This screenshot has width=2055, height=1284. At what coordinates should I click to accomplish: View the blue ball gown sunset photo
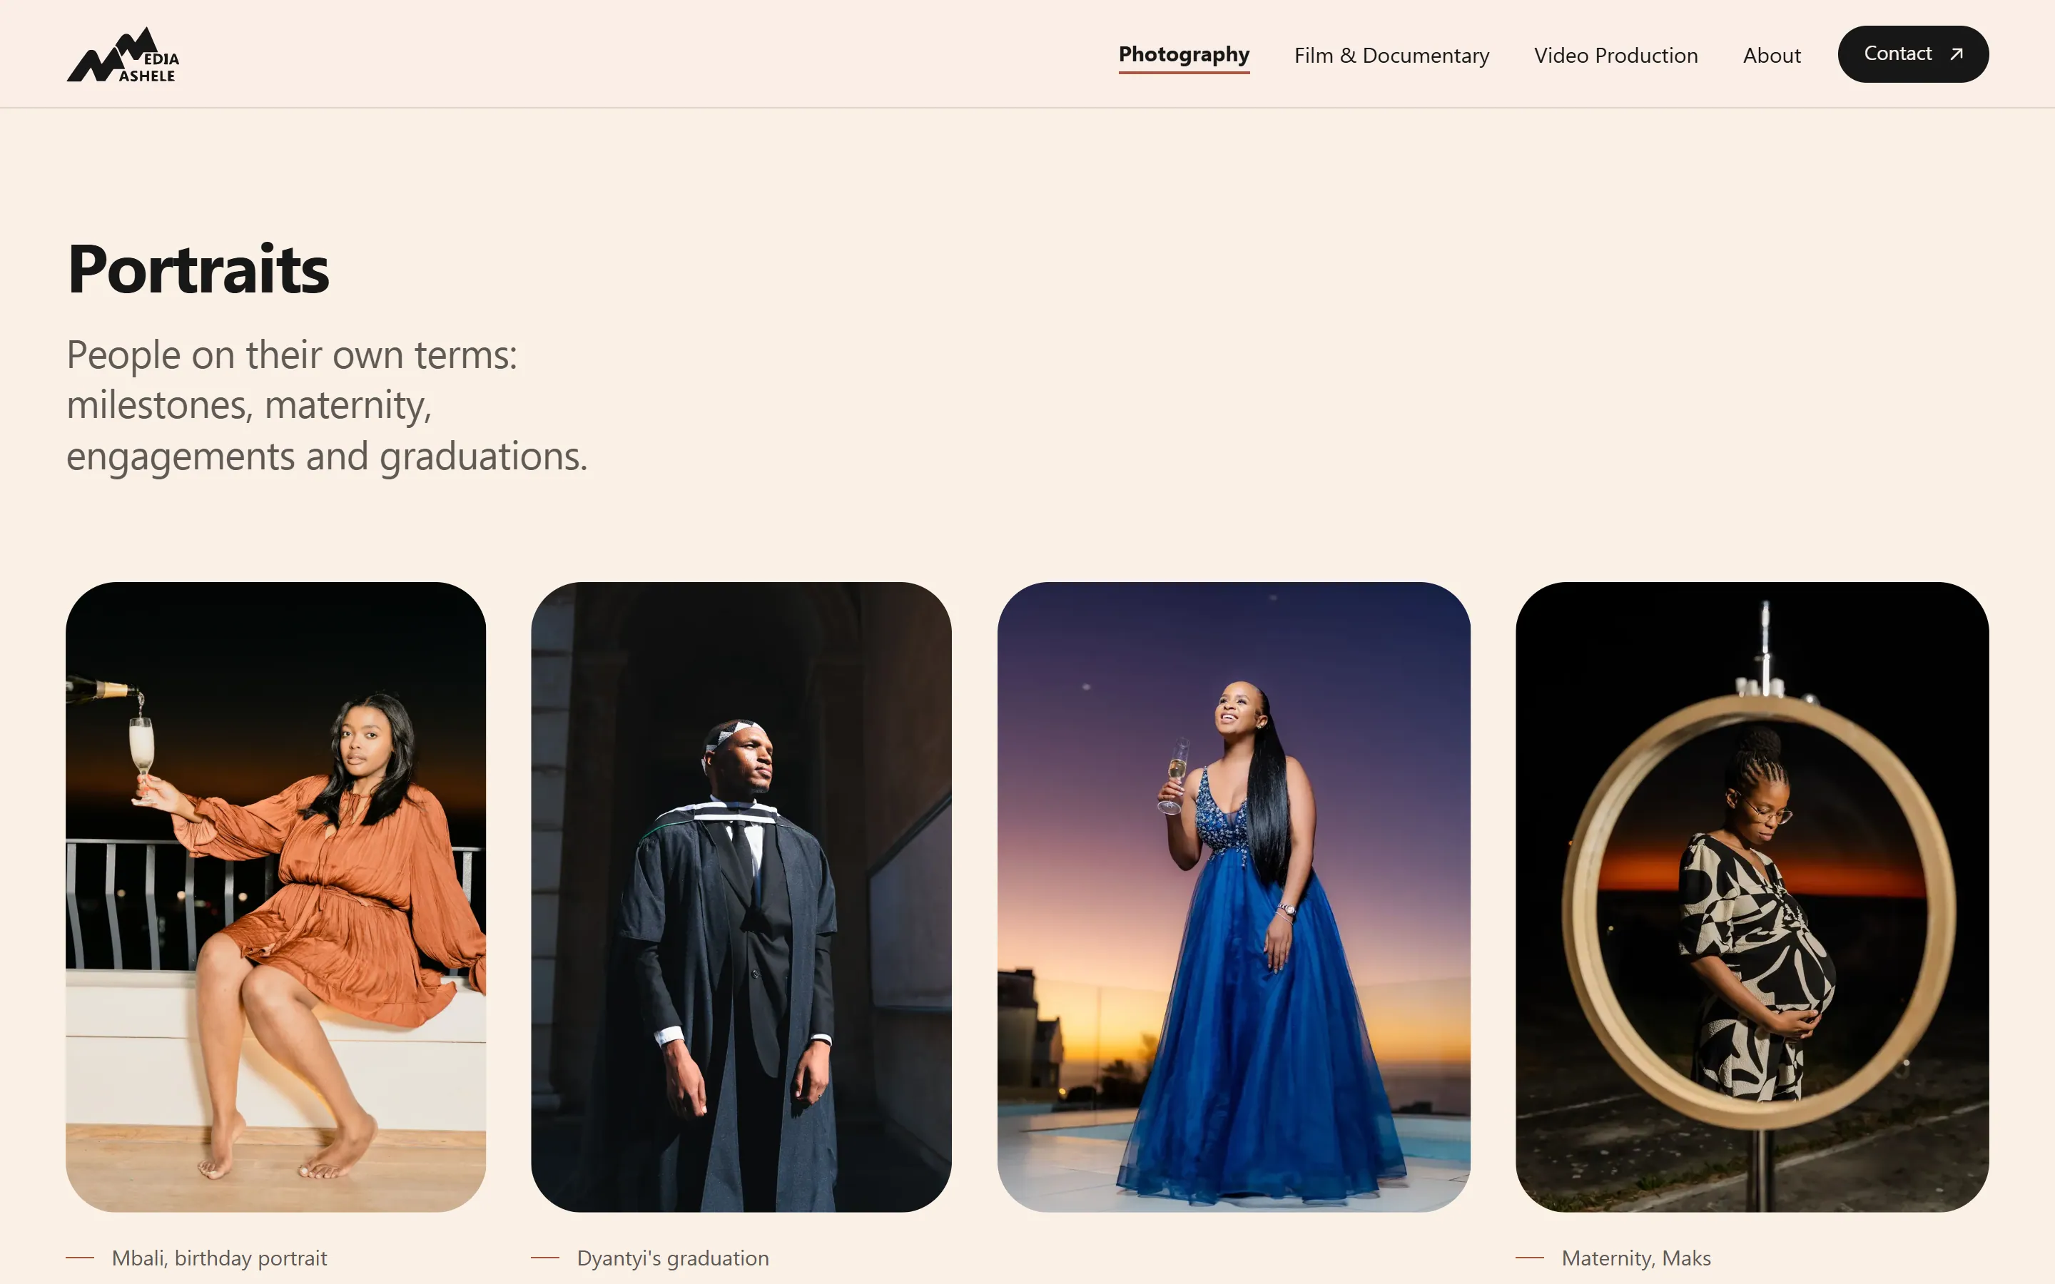click(1234, 897)
